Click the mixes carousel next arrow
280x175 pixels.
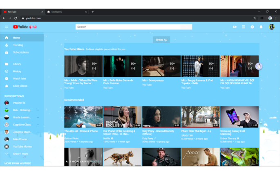point(258,66)
